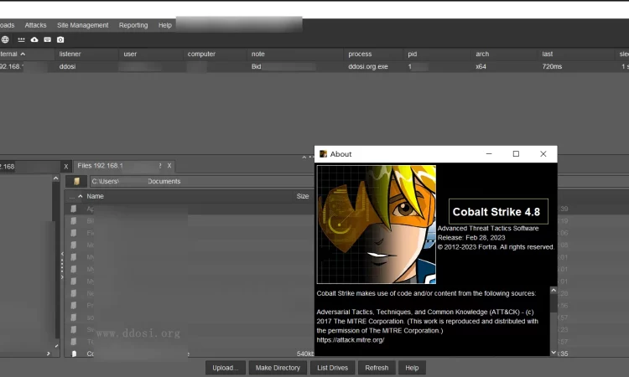Open the attack.mitre.org link in About dialog
629x377 pixels.
coord(351,340)
